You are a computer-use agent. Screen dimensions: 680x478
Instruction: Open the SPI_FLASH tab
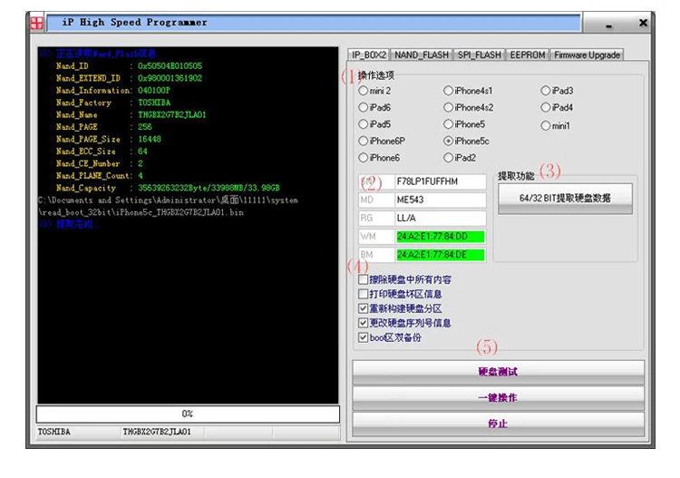[x=479, y=54]
